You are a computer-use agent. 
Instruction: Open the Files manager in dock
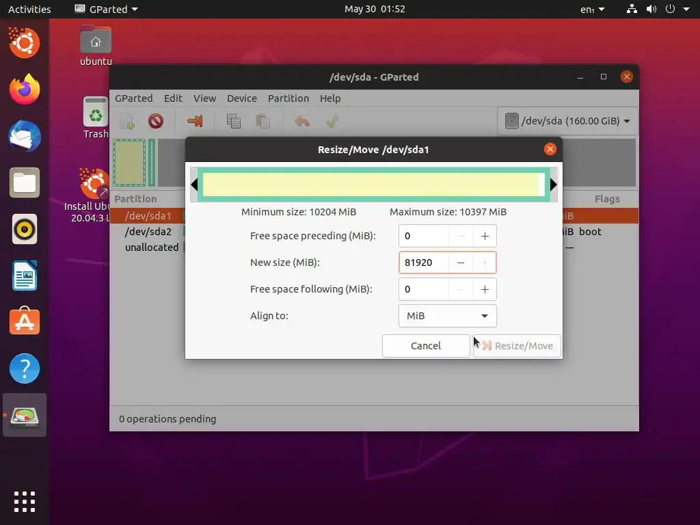click(25, 183)
